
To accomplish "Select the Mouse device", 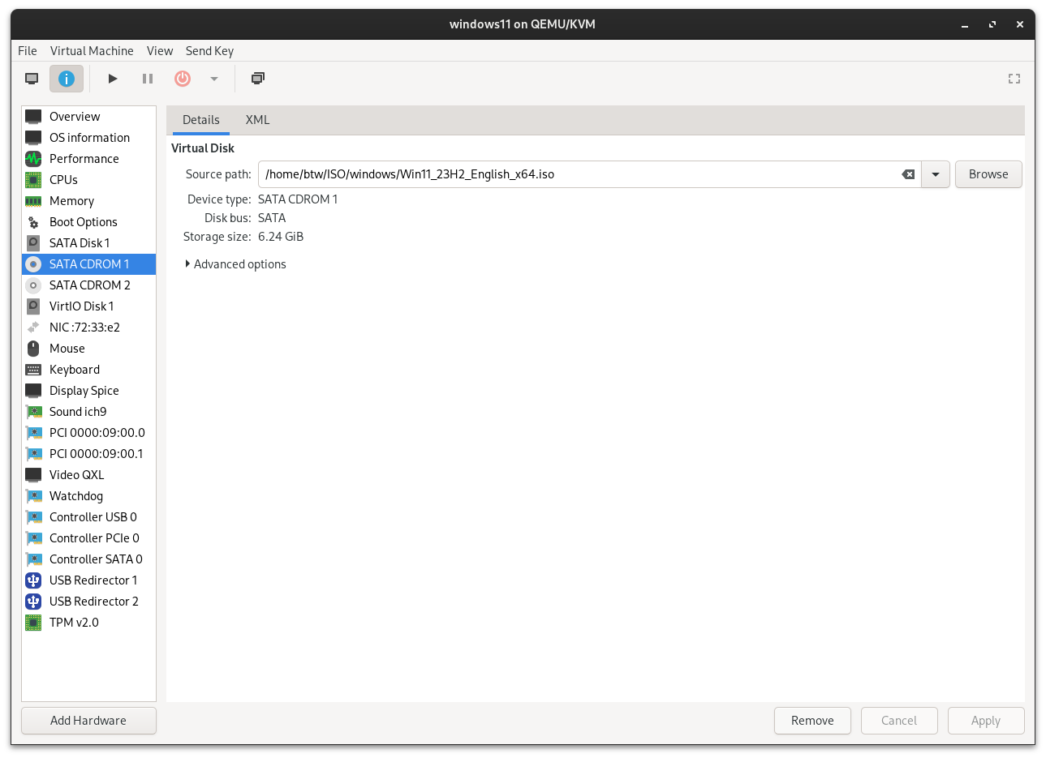I will click(88, 349).
